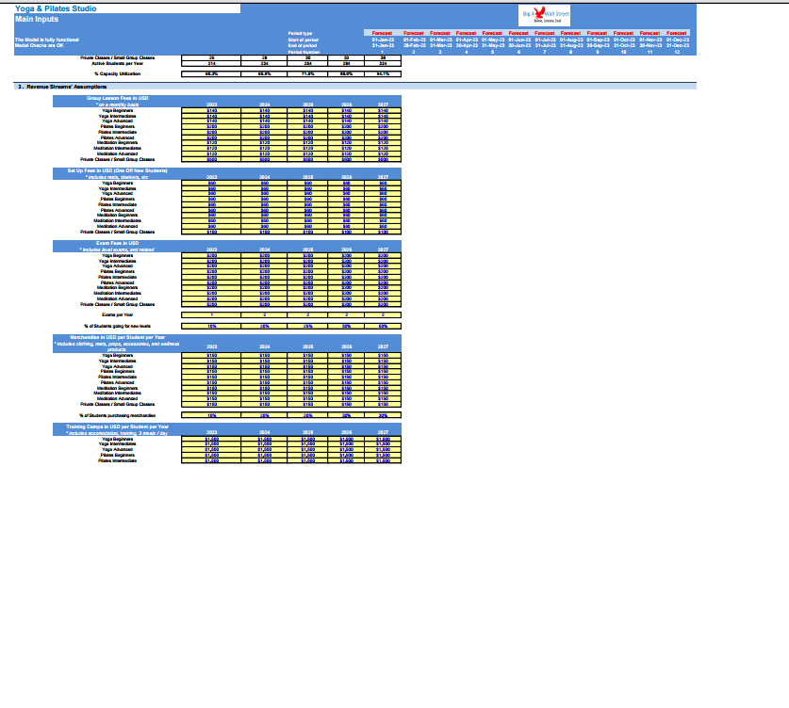The image size is (789, 708).
Task: Select Meditation Advanced 2027 group lesson fee cell
Action: coord(383,153)
